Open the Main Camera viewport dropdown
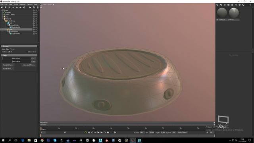This screenshot has height=143, width=254. pyautogui.click(x=48, y=4)
